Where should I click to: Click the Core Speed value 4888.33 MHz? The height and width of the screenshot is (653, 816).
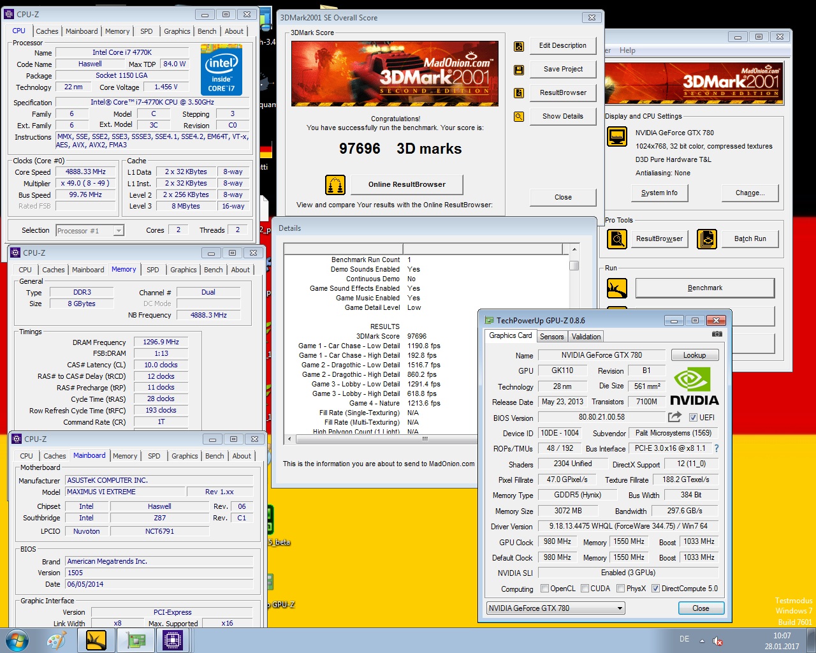pyautogui.click(x=85, y=172)
